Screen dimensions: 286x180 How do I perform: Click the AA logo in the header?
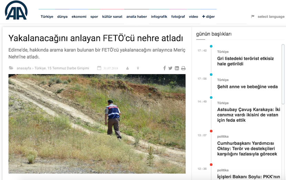tap(16, 10)
